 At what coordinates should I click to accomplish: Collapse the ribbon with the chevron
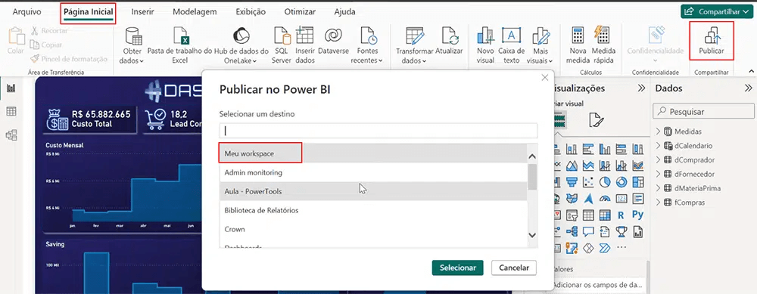coord(751,71)
